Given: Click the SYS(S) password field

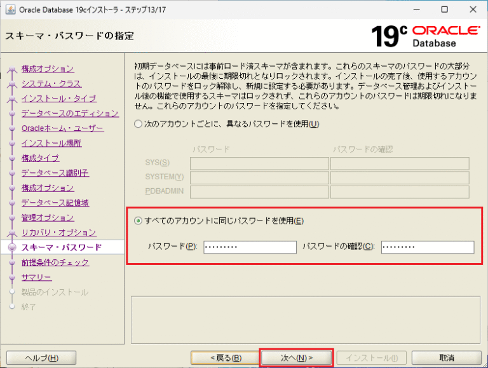Looking at the screenshot, I should [259, 163].
